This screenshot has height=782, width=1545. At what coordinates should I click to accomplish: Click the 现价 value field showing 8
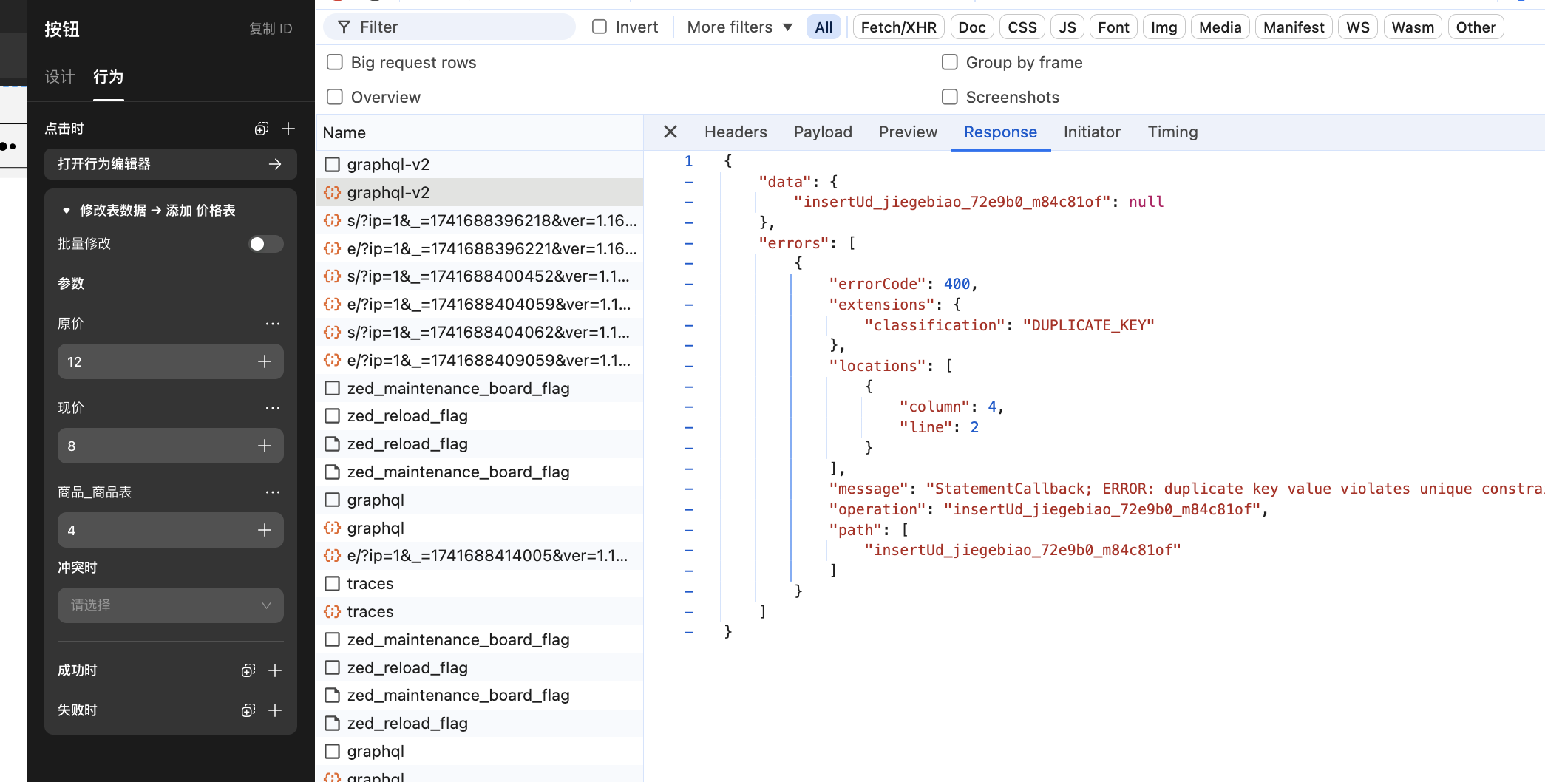point(171,446)
